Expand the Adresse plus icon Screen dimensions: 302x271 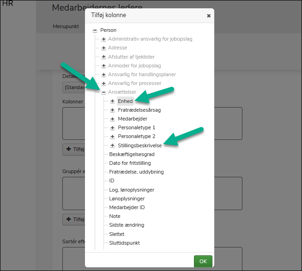coord(104,48)
